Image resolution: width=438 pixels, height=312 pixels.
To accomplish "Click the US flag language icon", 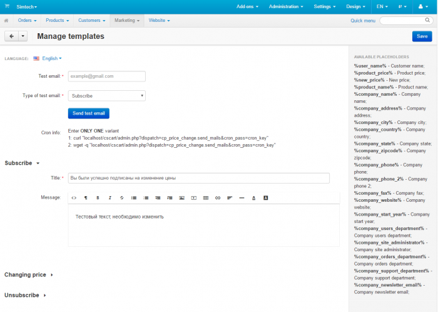I will coord(36,58).
